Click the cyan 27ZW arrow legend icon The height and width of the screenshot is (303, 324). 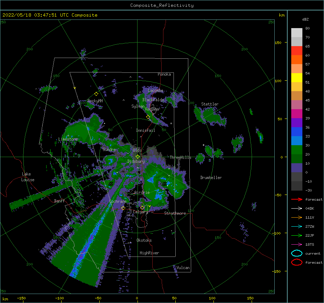tap(297, 227)
